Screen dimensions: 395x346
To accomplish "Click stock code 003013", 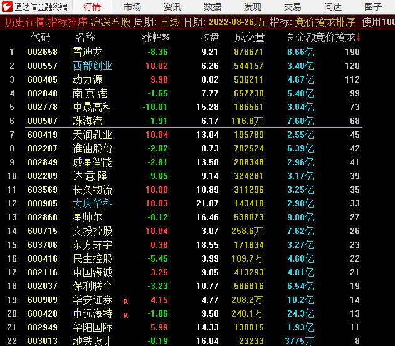I will (x=43, y=341).
